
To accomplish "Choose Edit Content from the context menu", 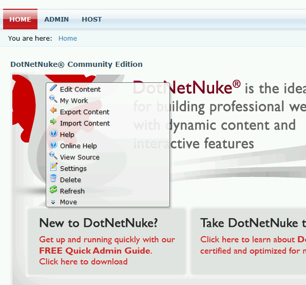I will pyautogui.click(x=80, y=90).
